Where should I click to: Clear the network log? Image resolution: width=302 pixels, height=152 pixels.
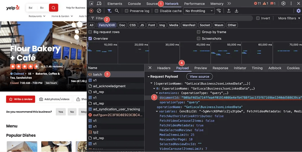tap(99, 11)
